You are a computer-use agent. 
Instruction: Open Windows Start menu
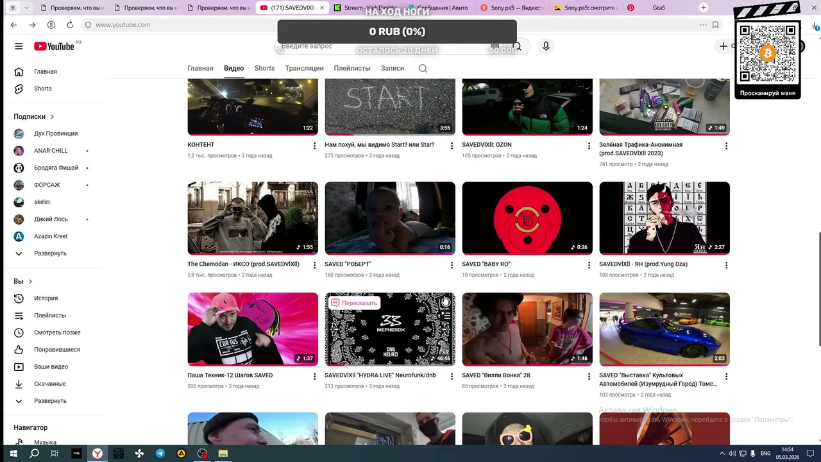[x=13, y=453]
